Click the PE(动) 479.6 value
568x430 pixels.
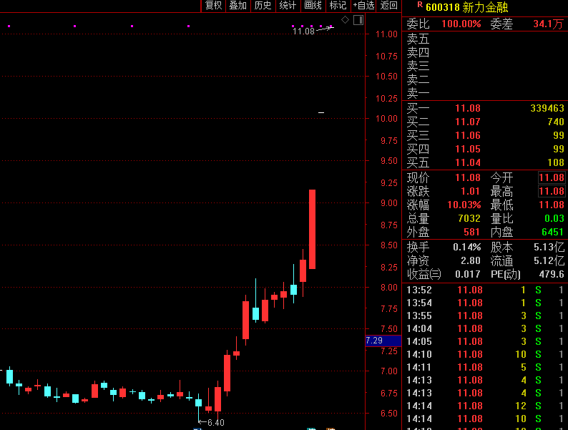pyautogui.click(x=552, y=275)
